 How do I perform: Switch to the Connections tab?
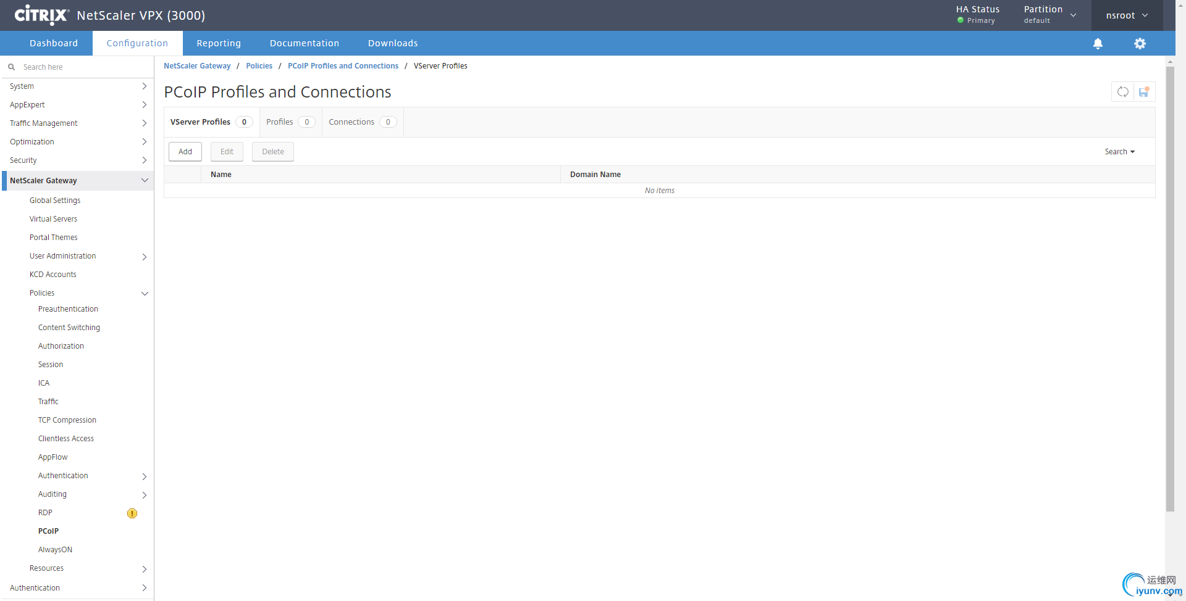click(363, 122)
